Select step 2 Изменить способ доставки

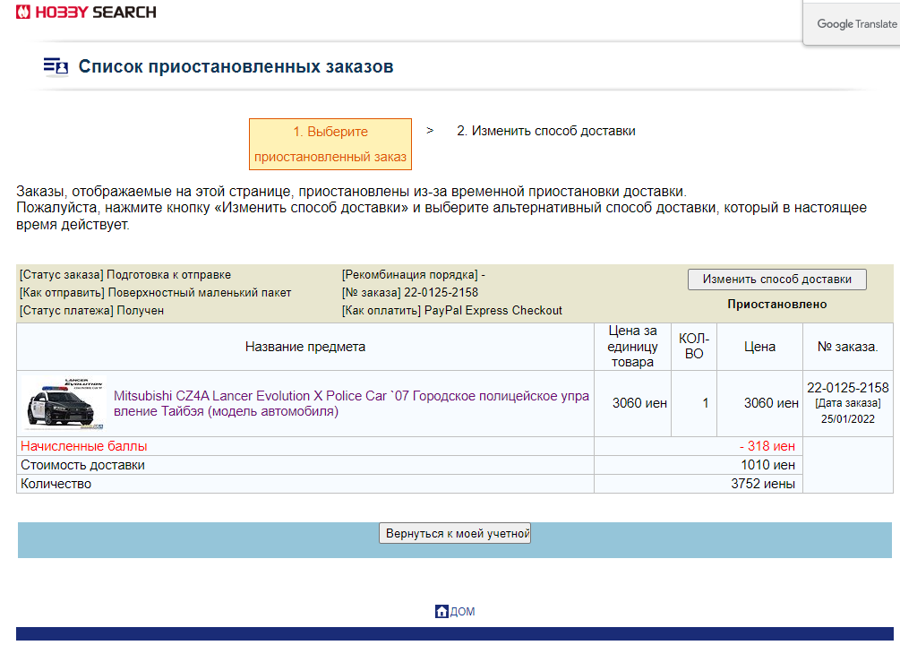click(x=545, y=131)
